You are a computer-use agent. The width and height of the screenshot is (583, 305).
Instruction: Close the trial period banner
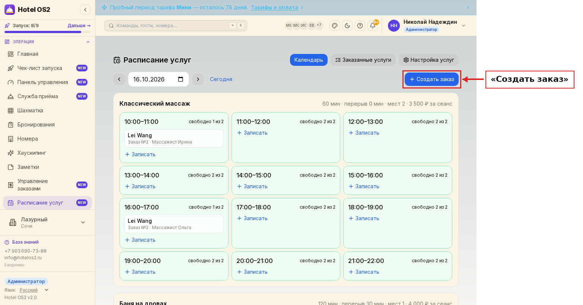[468, 7]
